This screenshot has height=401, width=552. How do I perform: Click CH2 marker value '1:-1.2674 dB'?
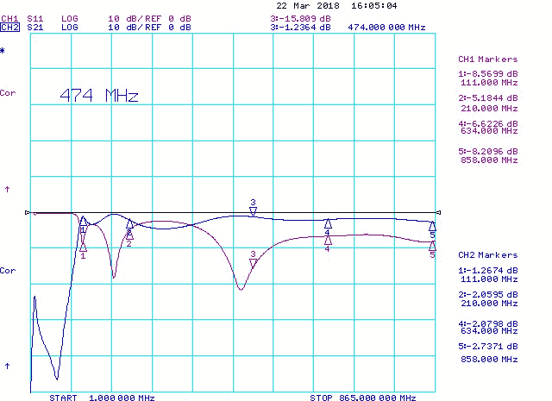point(488,271)
